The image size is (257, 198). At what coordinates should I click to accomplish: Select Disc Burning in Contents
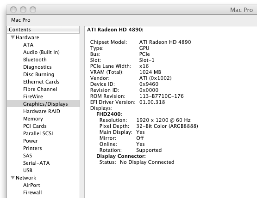pyautogui.click(x=39, y=74)
